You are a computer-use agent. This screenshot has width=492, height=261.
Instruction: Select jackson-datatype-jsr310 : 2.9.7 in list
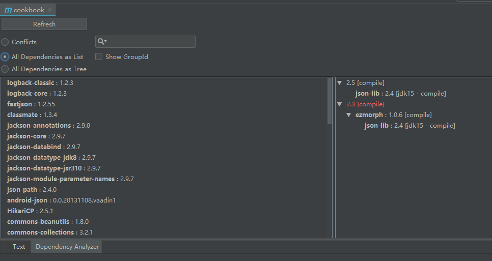point(54,168)
